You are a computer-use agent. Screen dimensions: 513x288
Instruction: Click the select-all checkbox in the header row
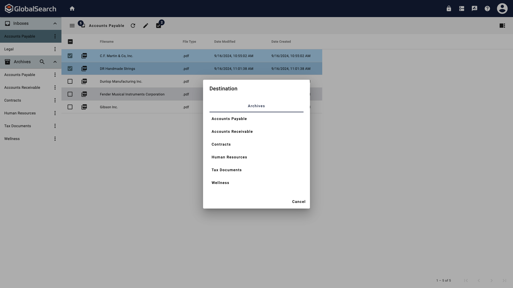pyautogui.click(x=70, y=42)
